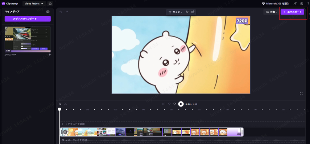Open the help question mark icon
The width and height of the screenshot is (310, 144).
[x=309, y=4]
